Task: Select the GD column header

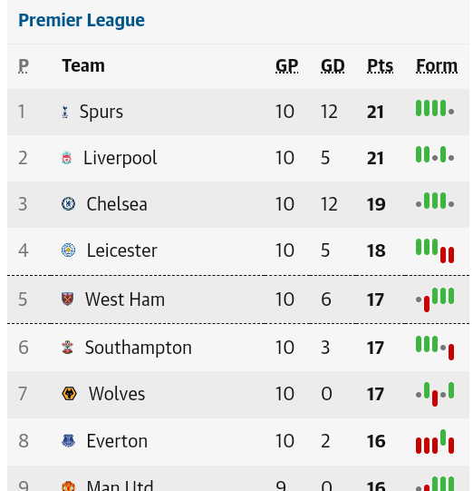Action: point(333,65)
